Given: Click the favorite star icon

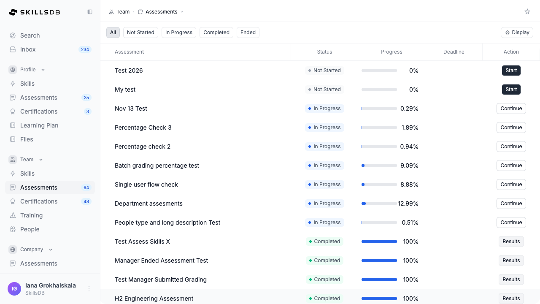Looking at the screenshot, I should [x=527, y=12].
